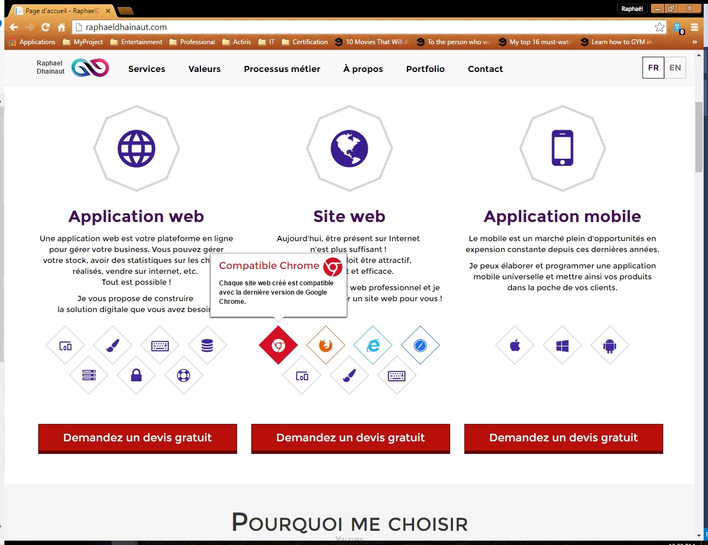
Task: Open the Applications bookmark shortcut
Action: [x=32, y=42]
